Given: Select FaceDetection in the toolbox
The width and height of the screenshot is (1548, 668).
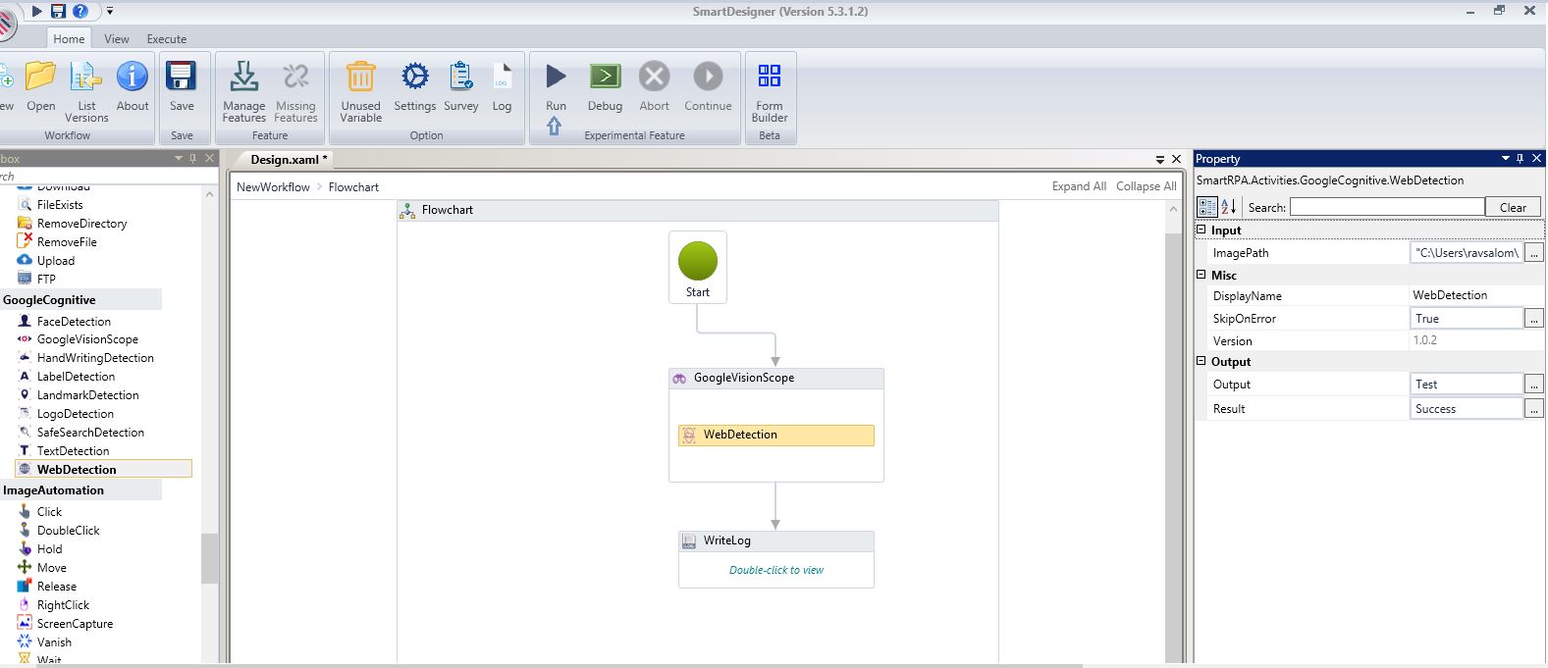Looking at the screenshot, I should (x=74, y=321).
